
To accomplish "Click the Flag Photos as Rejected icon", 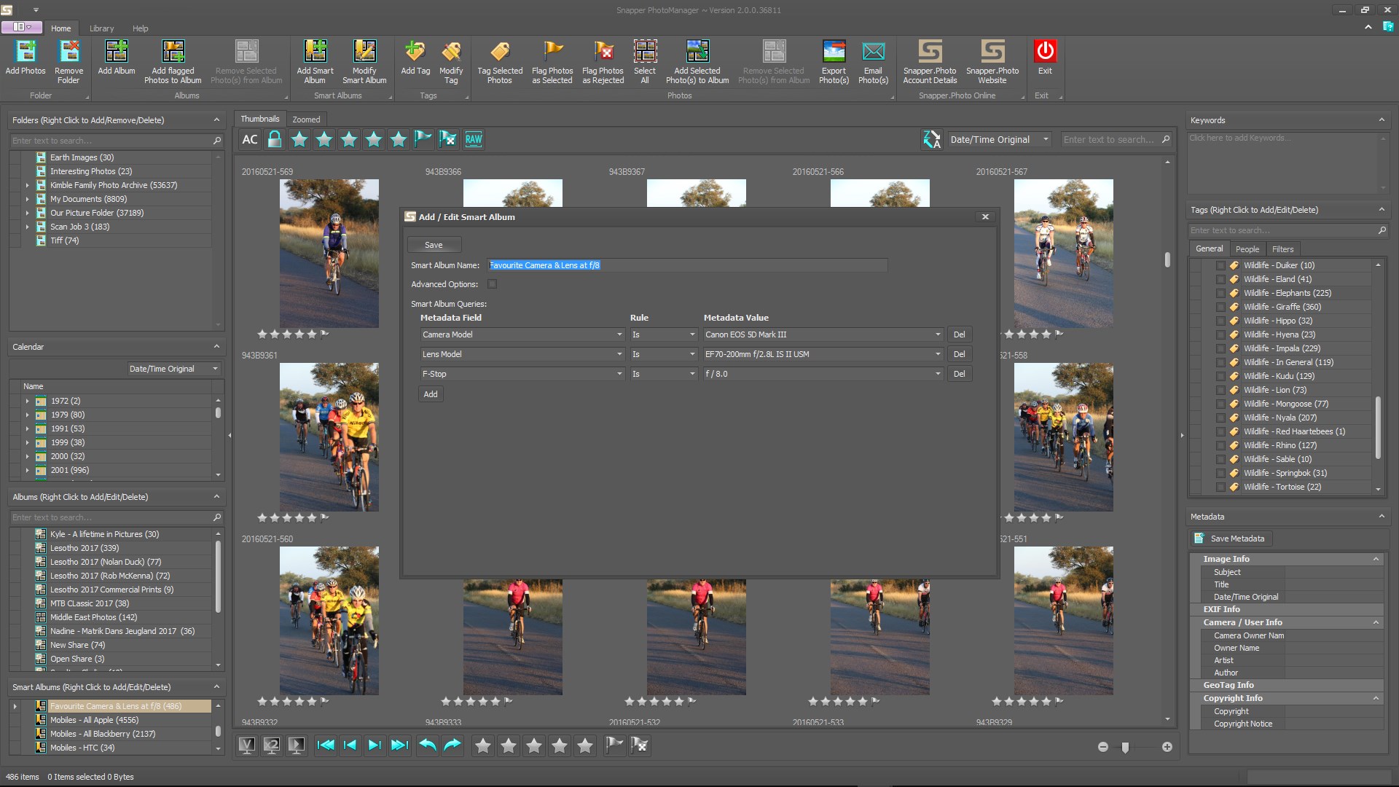I will tap(603, 52).
